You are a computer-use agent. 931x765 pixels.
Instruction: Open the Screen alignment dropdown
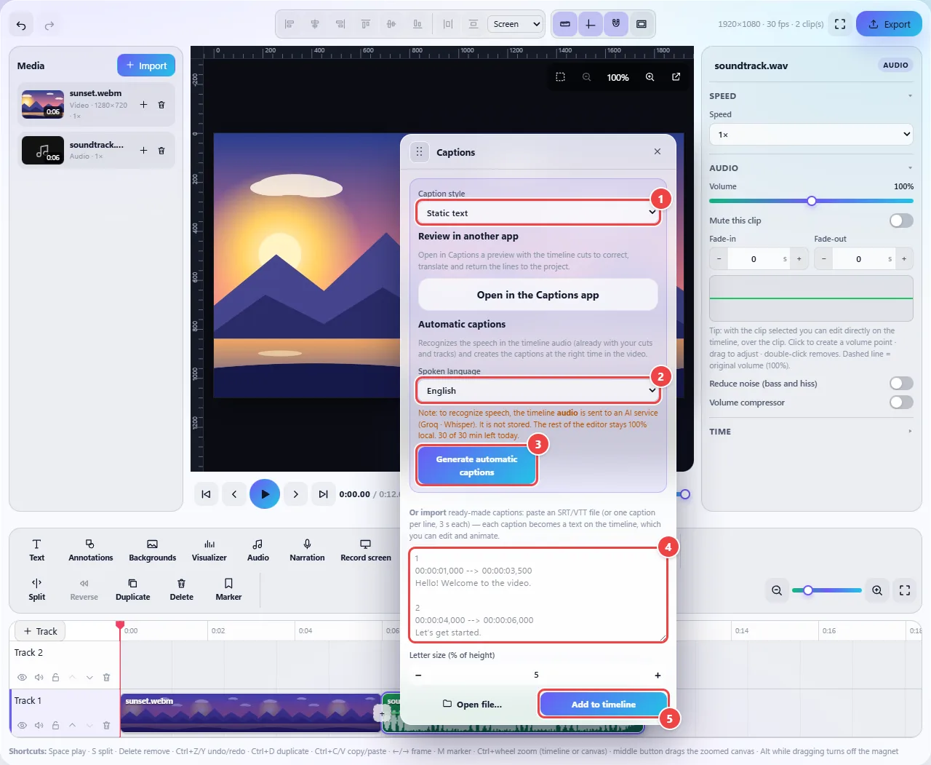[x=516, y=24]
